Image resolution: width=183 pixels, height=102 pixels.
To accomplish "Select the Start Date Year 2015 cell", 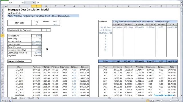I will [x=55, y=24].
